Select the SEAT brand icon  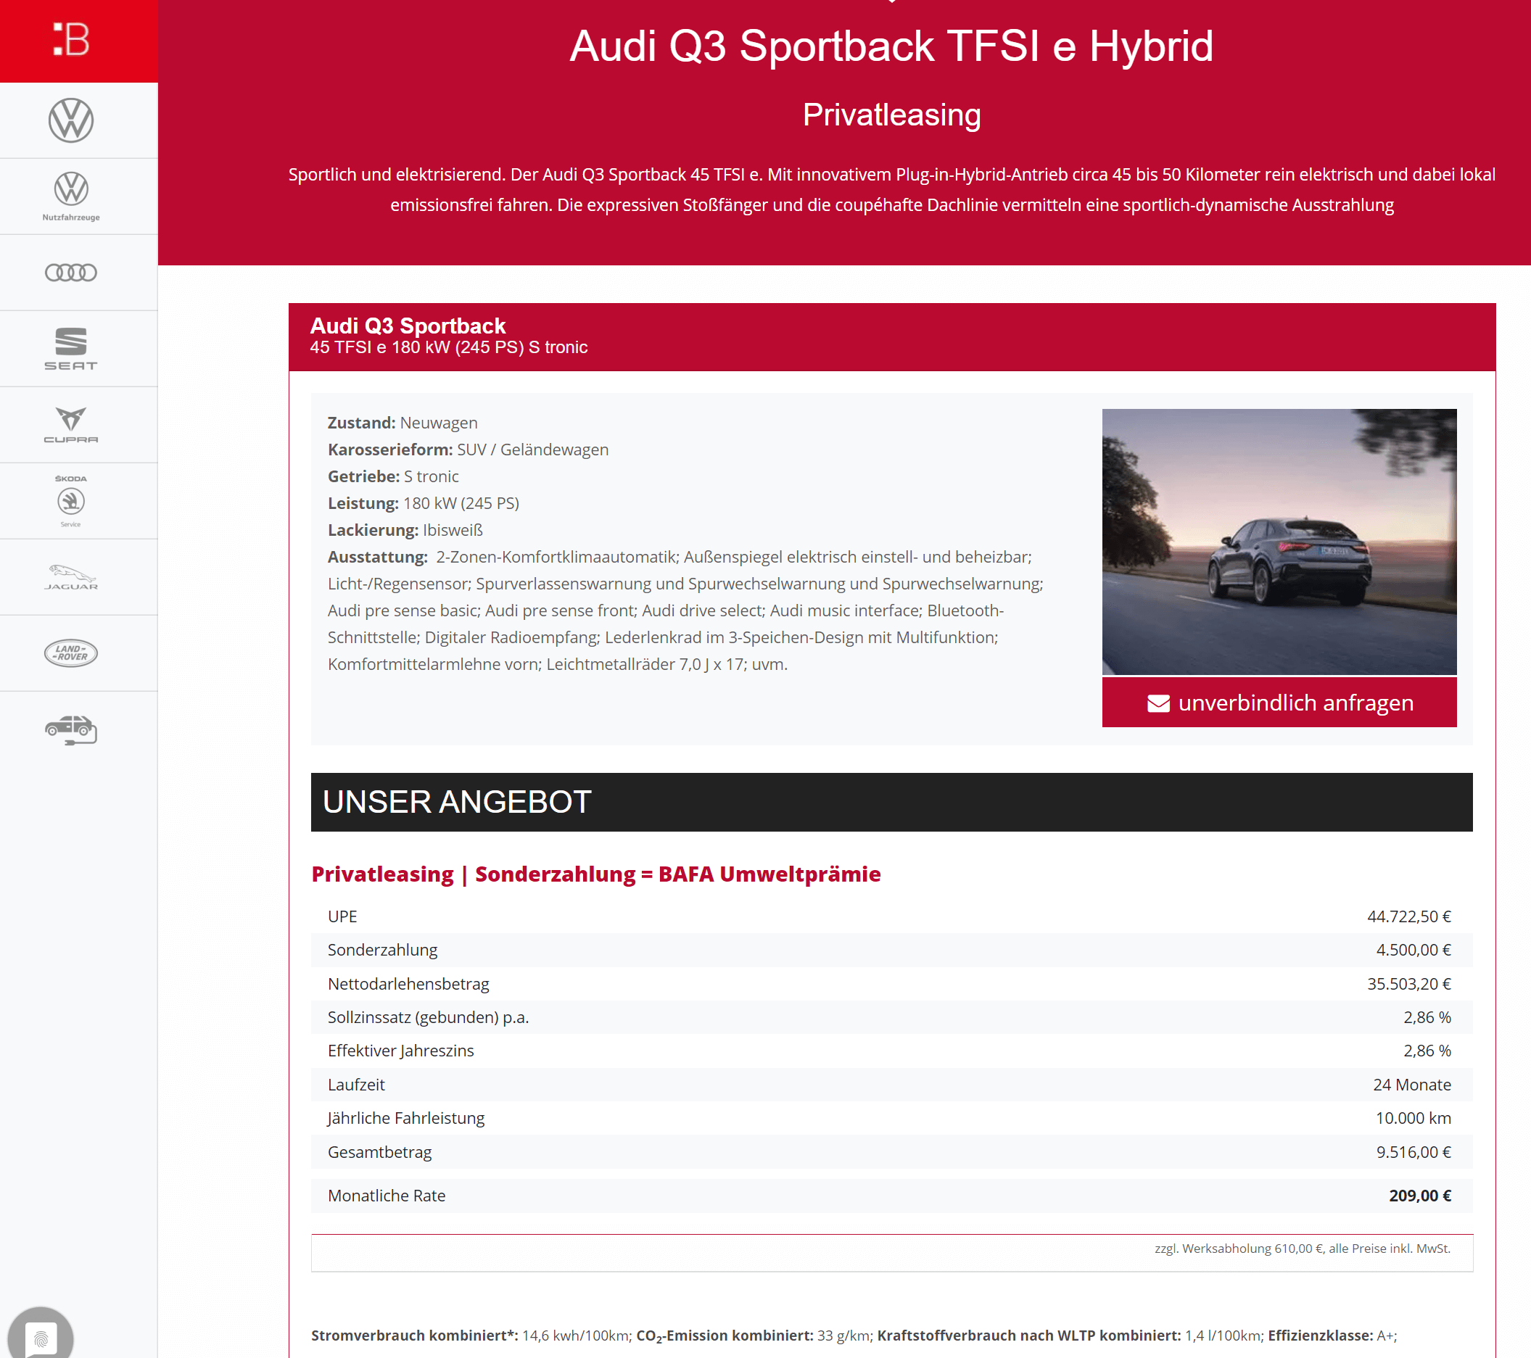pos(71,349)
